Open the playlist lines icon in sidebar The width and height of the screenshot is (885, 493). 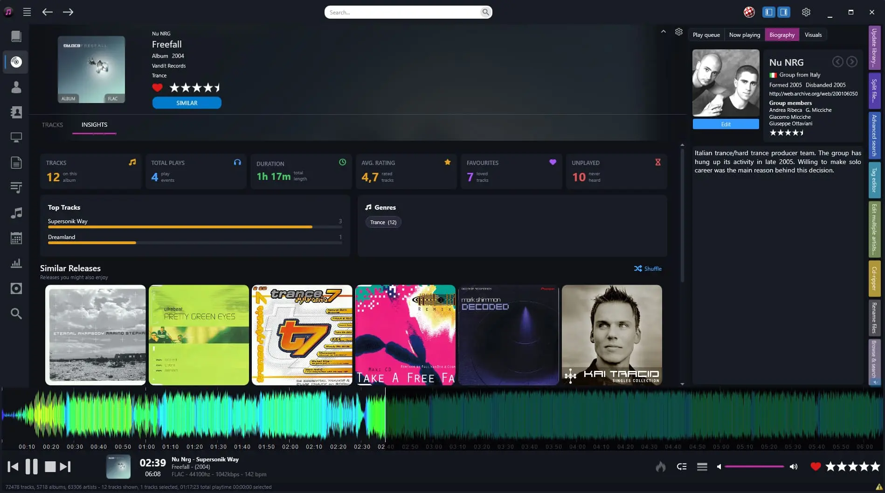click(16, 188)
